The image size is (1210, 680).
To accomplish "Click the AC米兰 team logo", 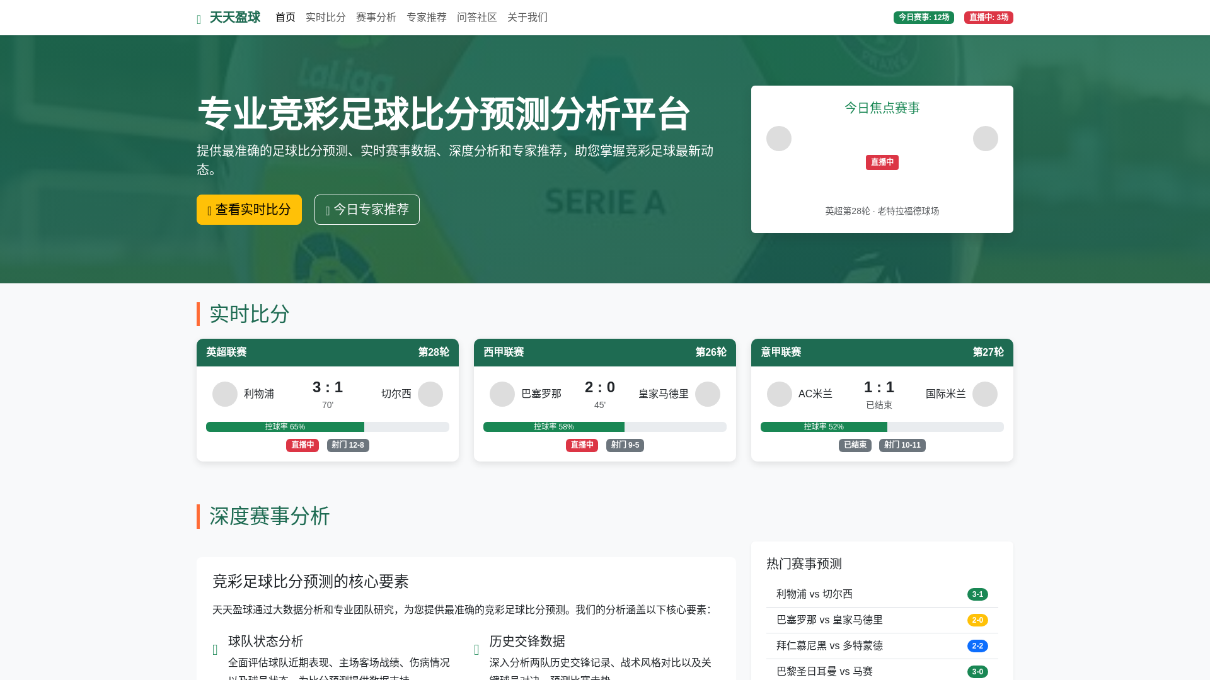I will pos(780,394).
